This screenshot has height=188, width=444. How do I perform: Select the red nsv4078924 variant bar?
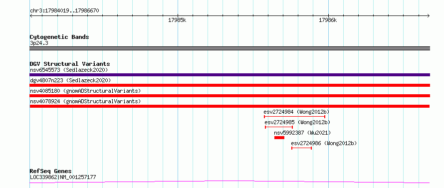tap(229, 106)
